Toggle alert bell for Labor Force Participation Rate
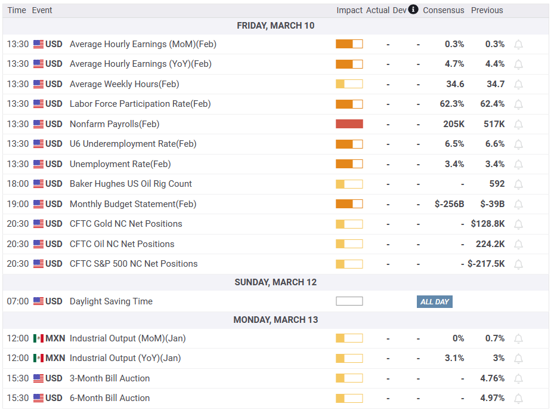Screen dimensions: 554x410 (518, 104)
